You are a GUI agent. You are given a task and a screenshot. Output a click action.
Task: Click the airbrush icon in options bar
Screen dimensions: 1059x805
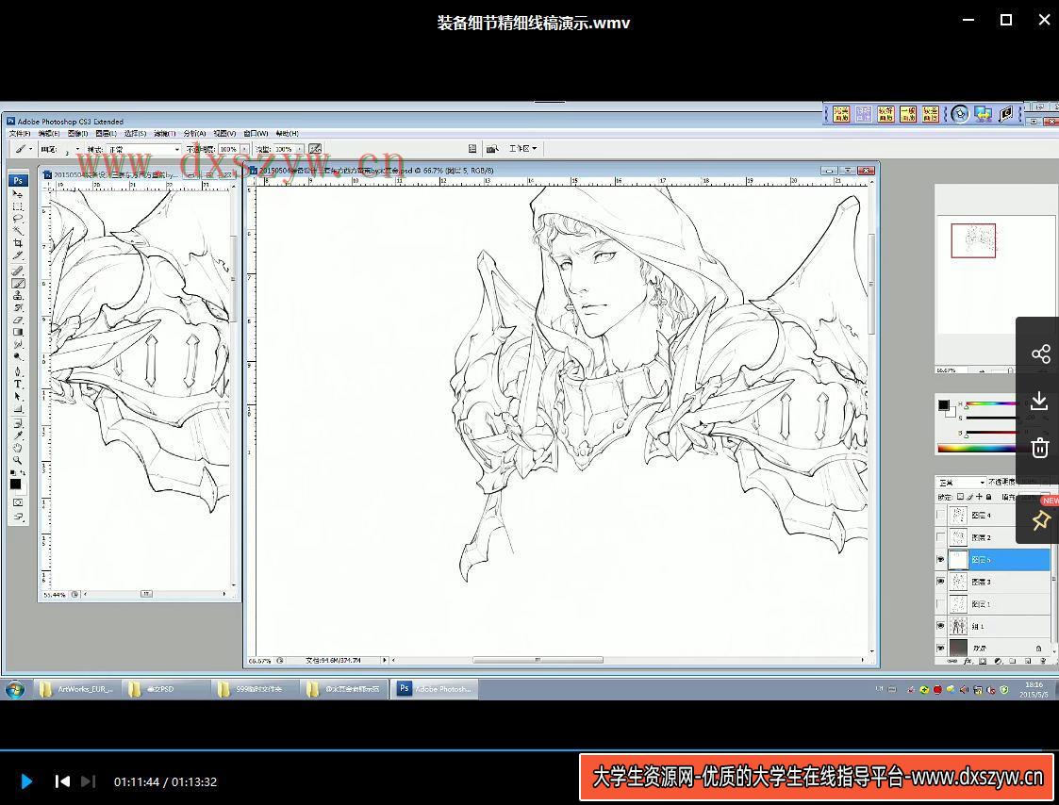315,149
